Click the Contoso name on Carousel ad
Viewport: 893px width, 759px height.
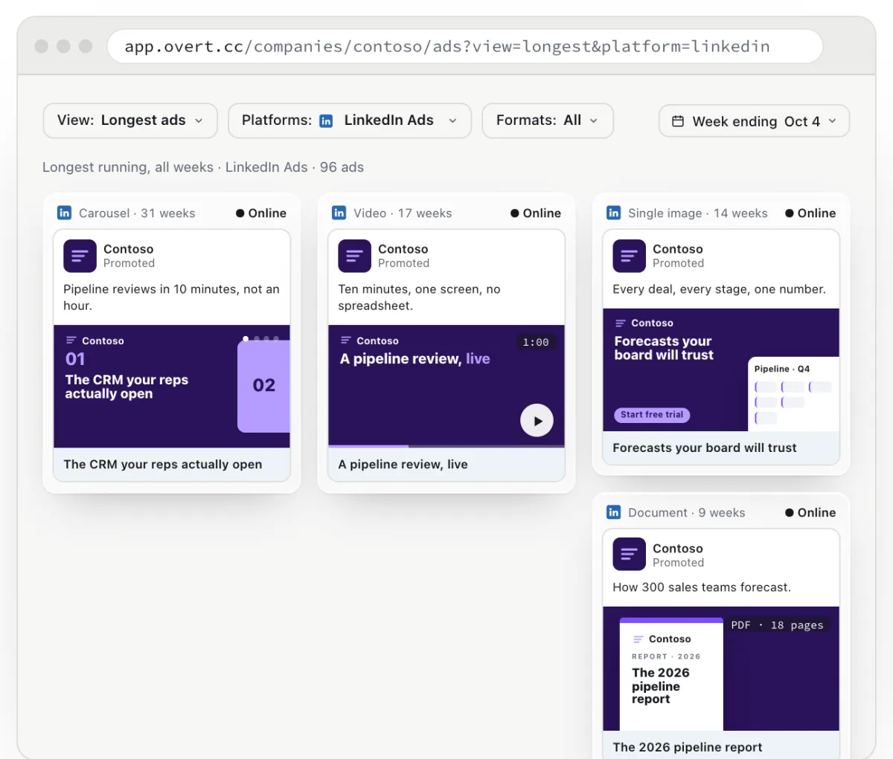pyautogui.click(x=128, y=249)
